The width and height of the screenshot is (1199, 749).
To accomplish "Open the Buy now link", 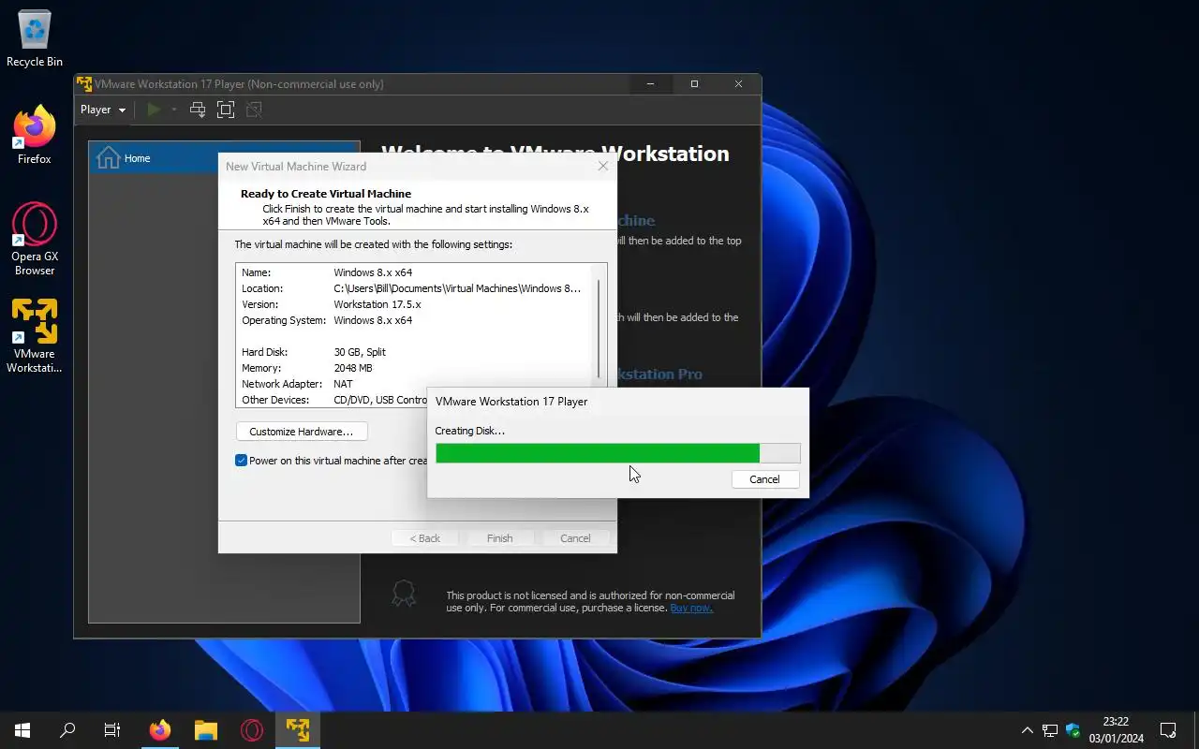I will coord(691,608).
